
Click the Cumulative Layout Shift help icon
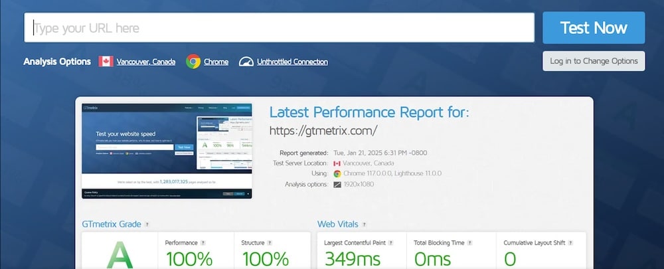[570, 242]
